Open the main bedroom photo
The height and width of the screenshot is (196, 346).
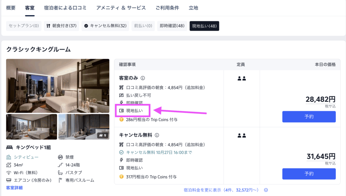58,86
